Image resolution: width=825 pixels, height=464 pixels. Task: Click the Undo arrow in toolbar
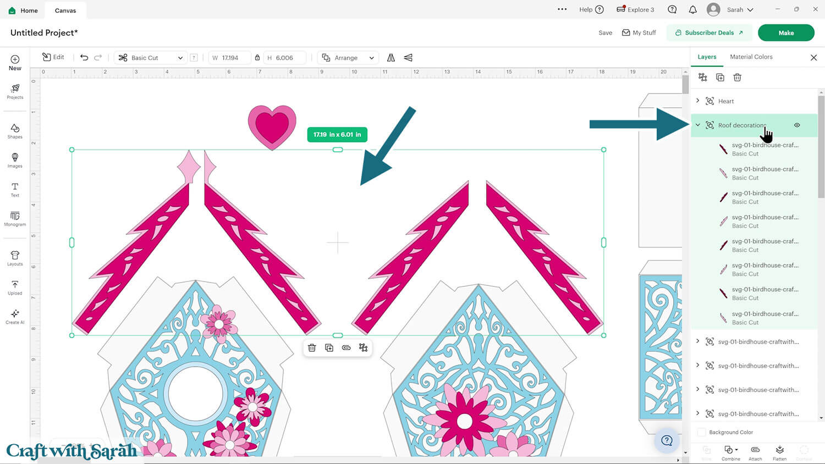[84, 58]
